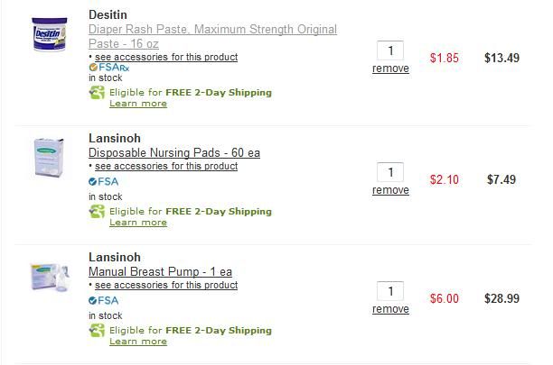Select the quantity field for Desitin

pos(390,50)
